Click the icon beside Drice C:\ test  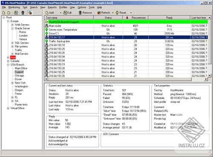point(46,34)
